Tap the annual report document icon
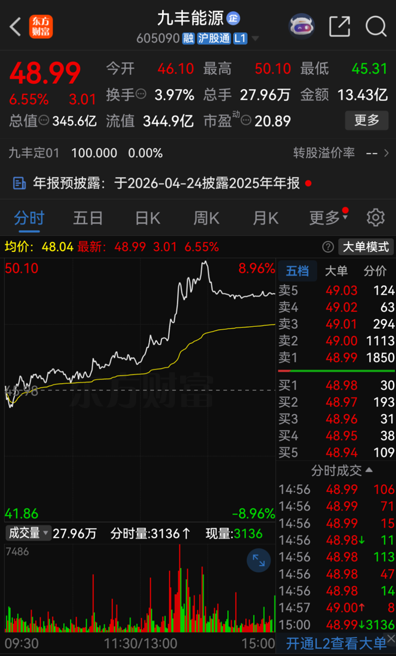Image resolution: width=396 pixels, height=656 pixels. point(19,183)
